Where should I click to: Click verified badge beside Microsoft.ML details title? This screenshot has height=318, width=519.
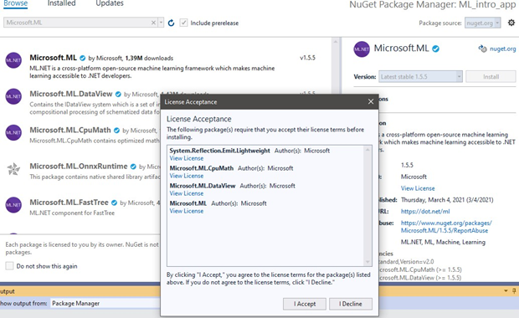click(x=436, y=49)
